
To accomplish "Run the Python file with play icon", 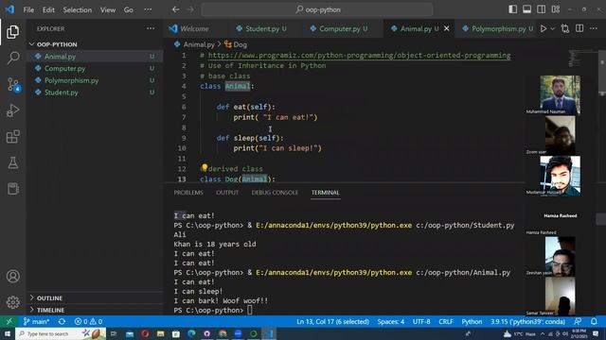I will 544,28.
